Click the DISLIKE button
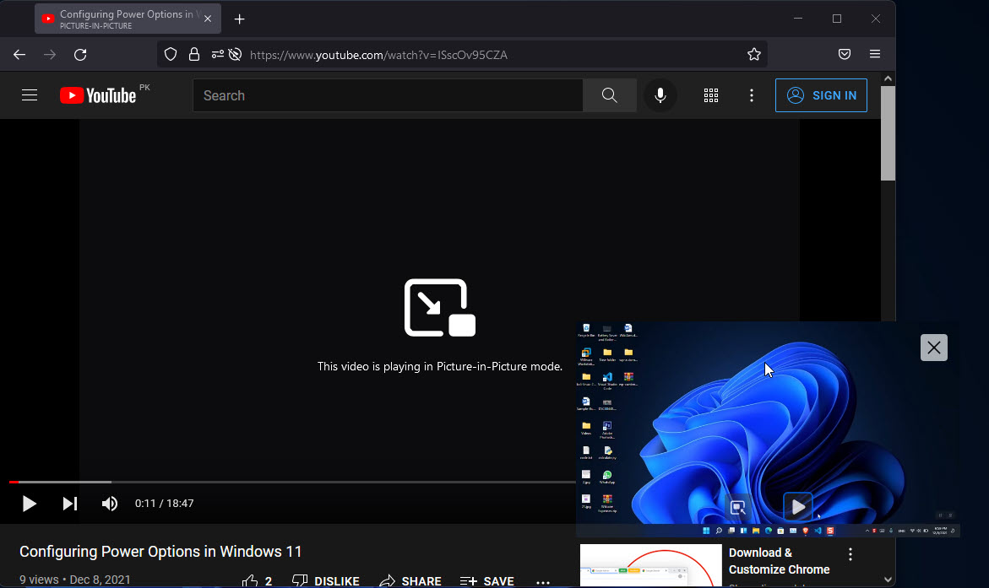The height and width of the screenshot is (588, 989). (325, 580)
